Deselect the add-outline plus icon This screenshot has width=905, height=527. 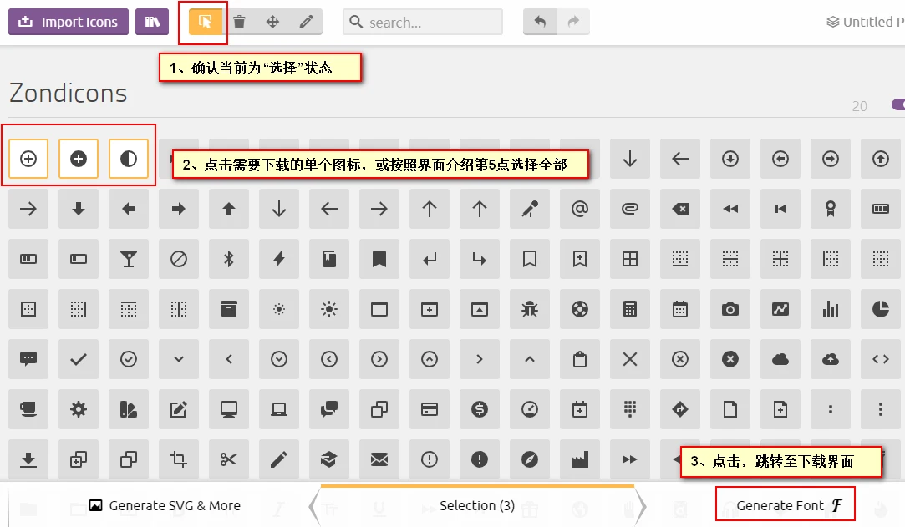point(28,159)
